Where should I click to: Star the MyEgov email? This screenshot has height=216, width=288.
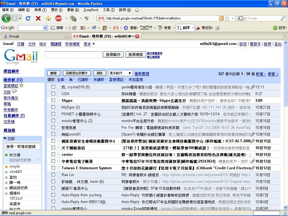click(x=58, y=107)
